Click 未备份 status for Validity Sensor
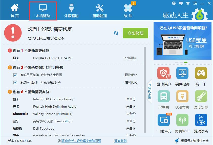 click(x=131, y=114)
